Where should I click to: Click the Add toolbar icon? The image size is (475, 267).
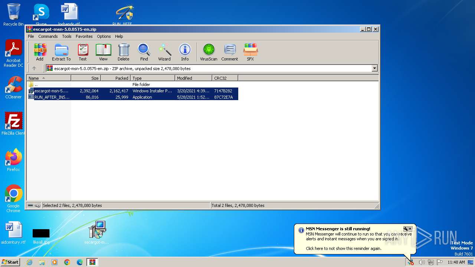pyautogui.click(x=40, y=52)
